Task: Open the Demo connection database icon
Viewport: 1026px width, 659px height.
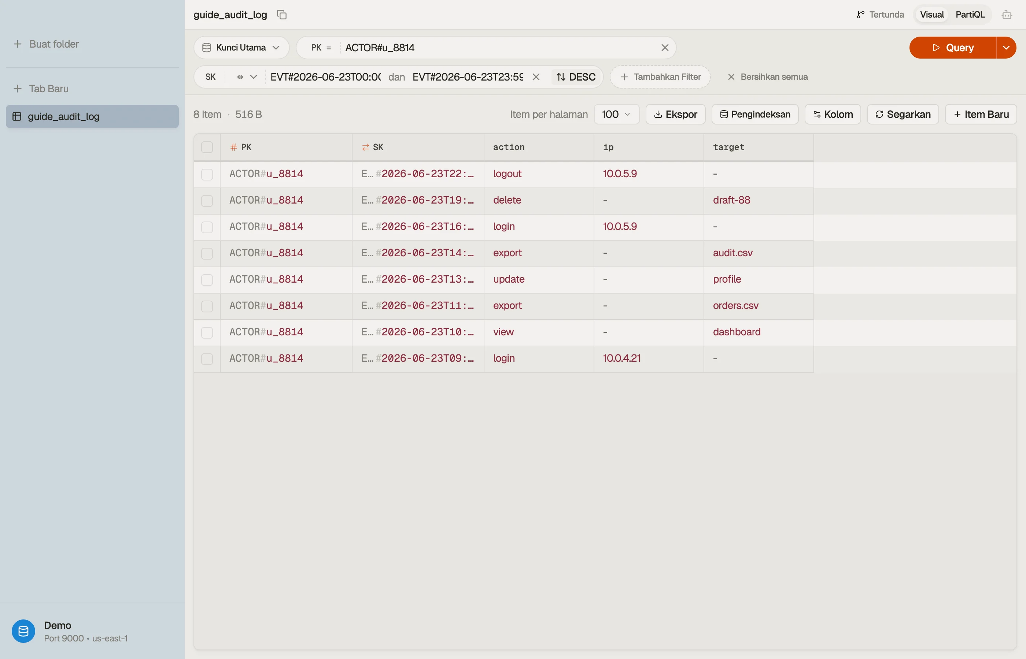Action: pyautogui.click(x=23, y=631)
